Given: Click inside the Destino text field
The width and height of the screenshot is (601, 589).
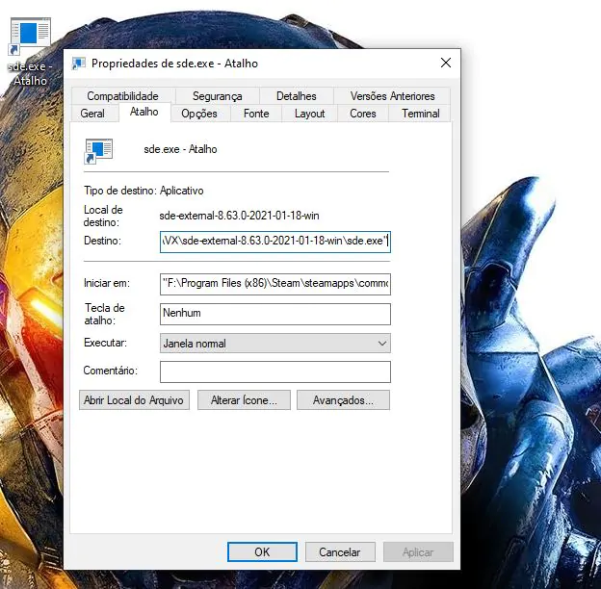Looking at the screenshot, I should click(x=274, y=241).
